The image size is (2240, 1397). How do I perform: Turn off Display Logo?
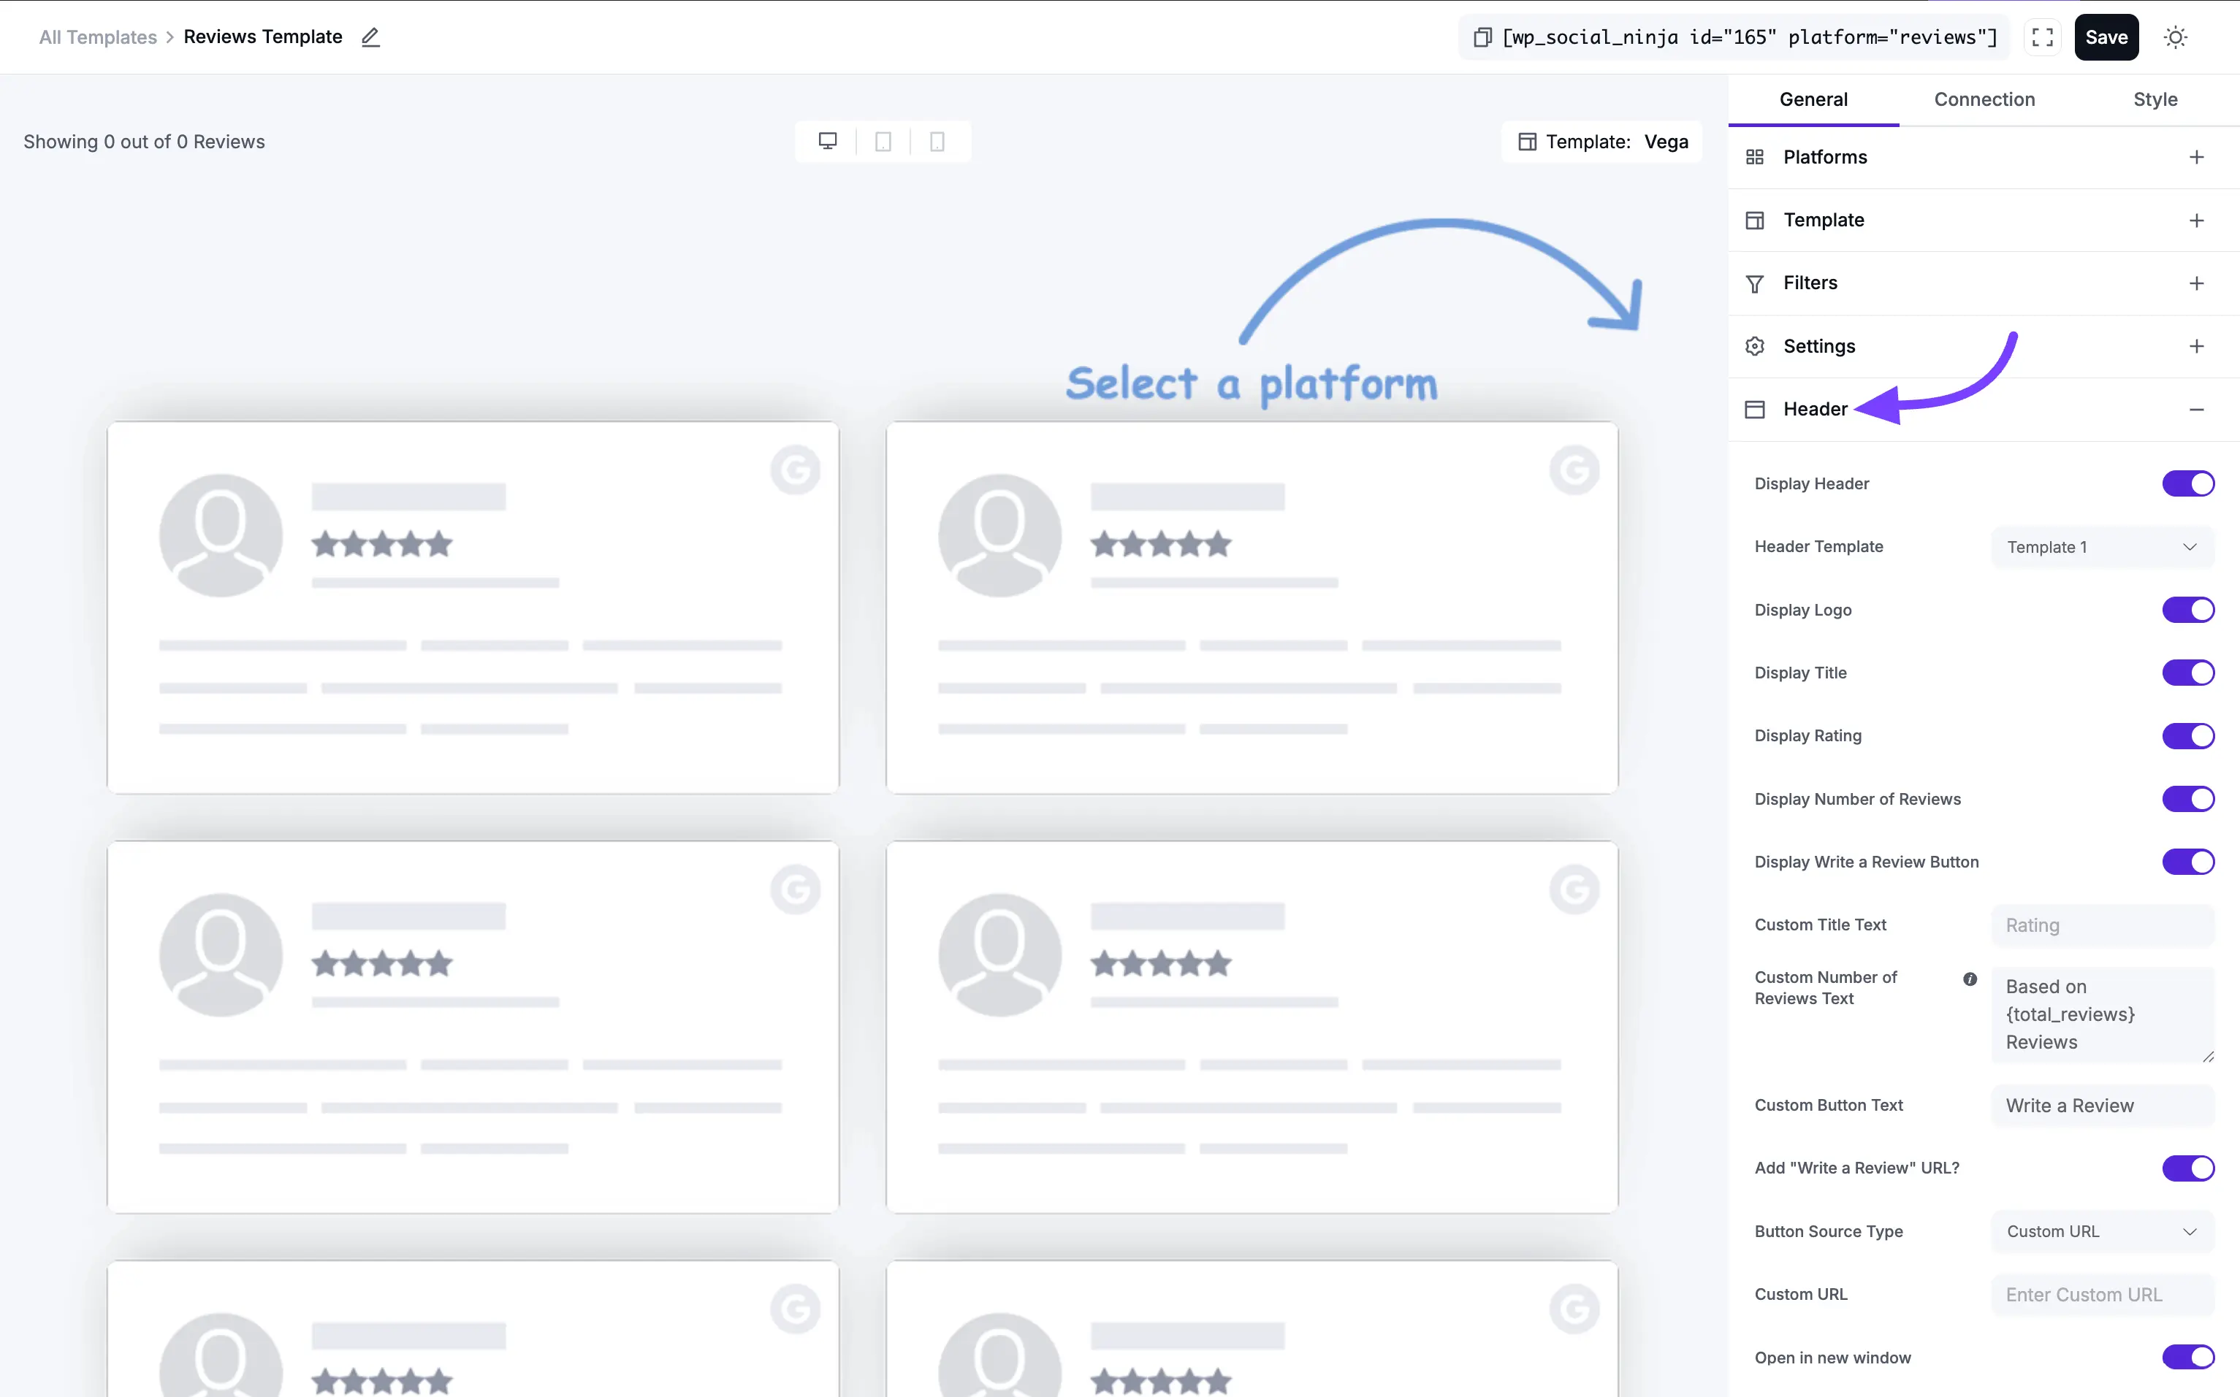coord(2187,609)
